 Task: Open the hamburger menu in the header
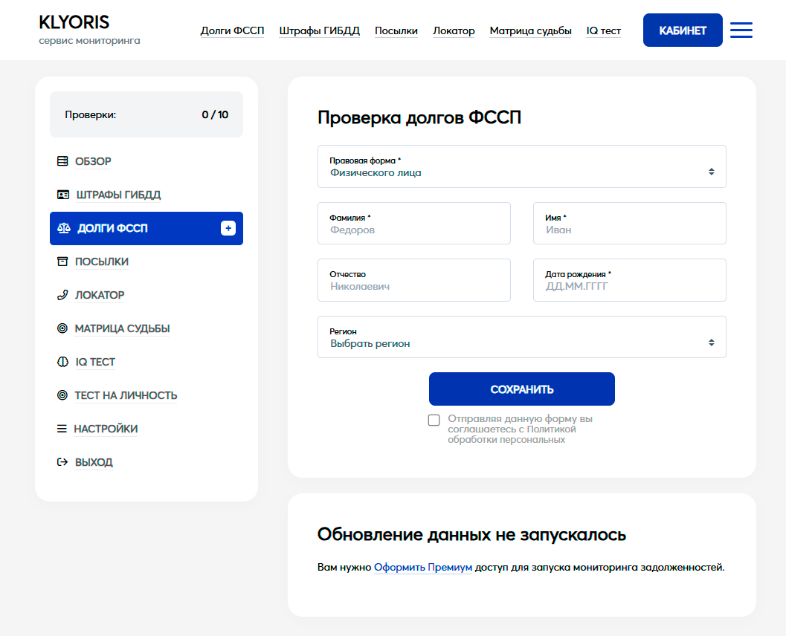point(741,30)
